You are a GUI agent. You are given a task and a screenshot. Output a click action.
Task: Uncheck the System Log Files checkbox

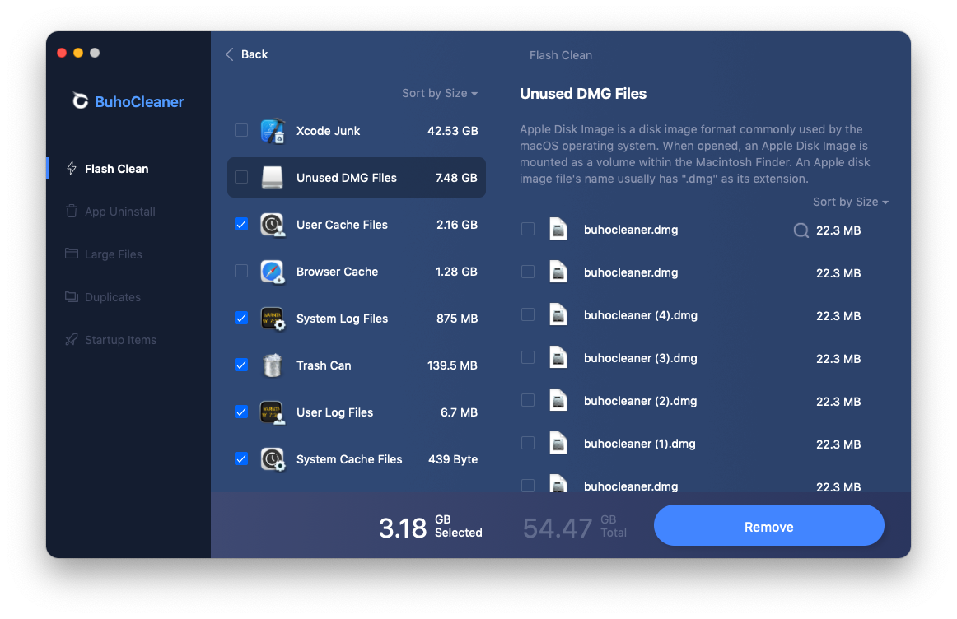pyautogui.click(x=241, y=318)
